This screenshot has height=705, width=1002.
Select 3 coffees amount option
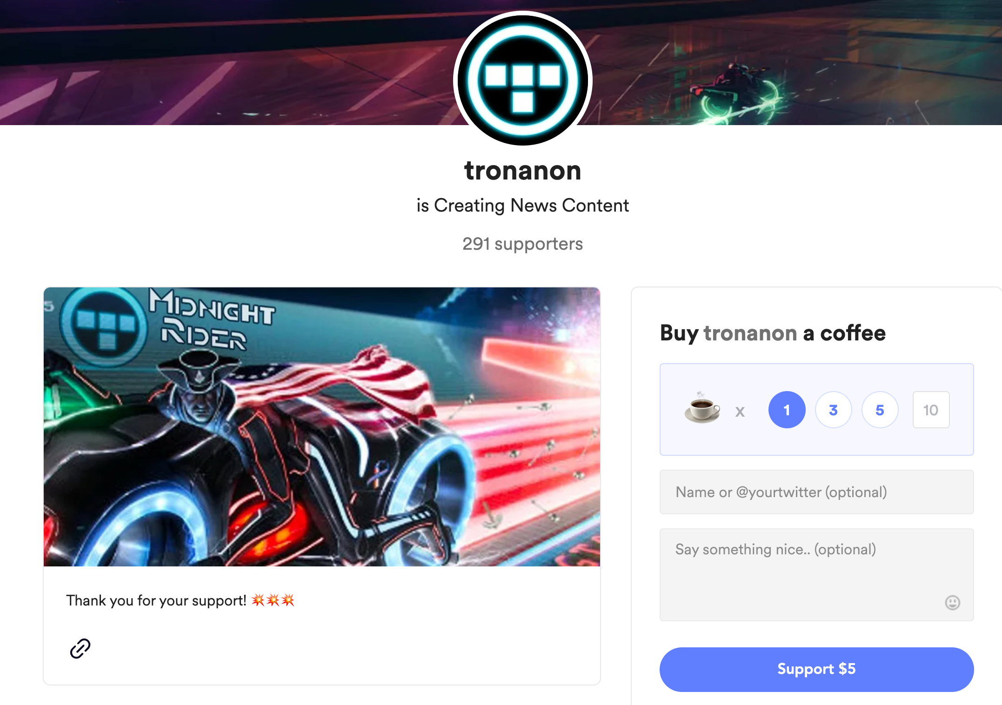833,410
